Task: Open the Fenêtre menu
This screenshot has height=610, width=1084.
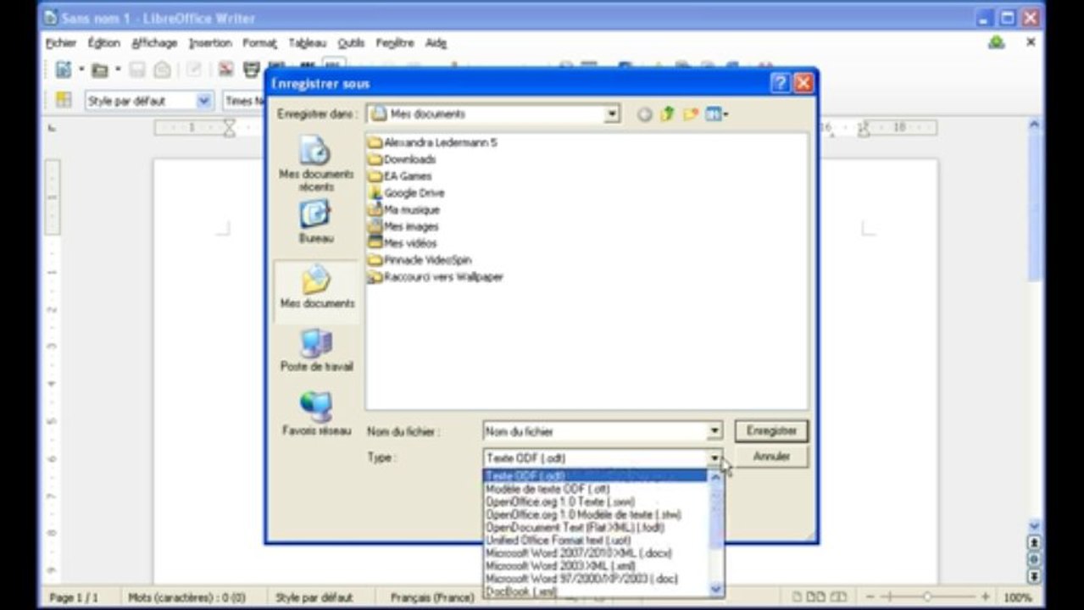Action: coord(395,42)
